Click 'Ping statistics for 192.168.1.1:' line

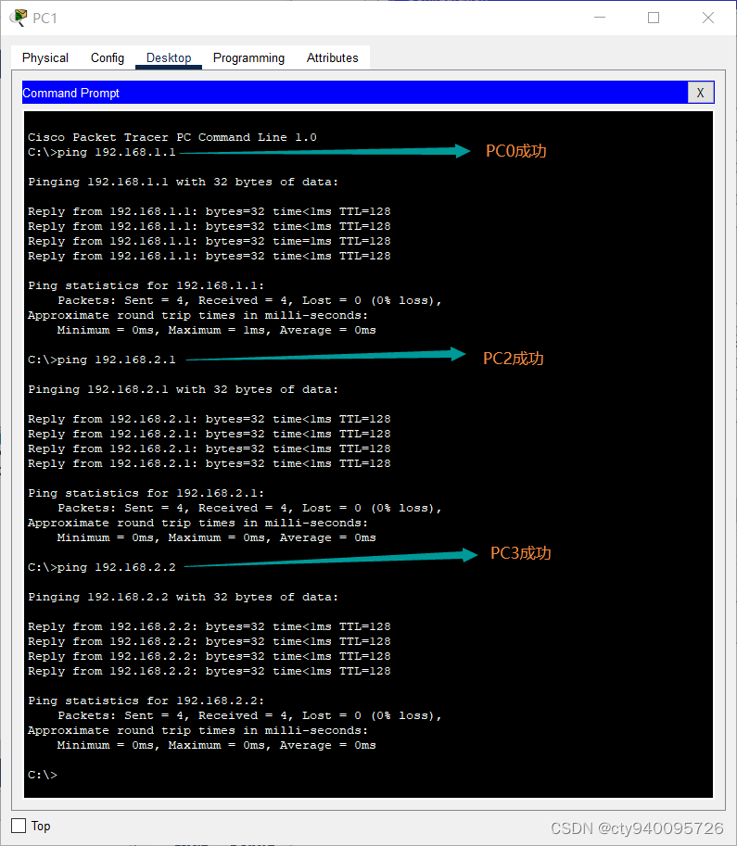pyautogui.click(x=146, y=285)
